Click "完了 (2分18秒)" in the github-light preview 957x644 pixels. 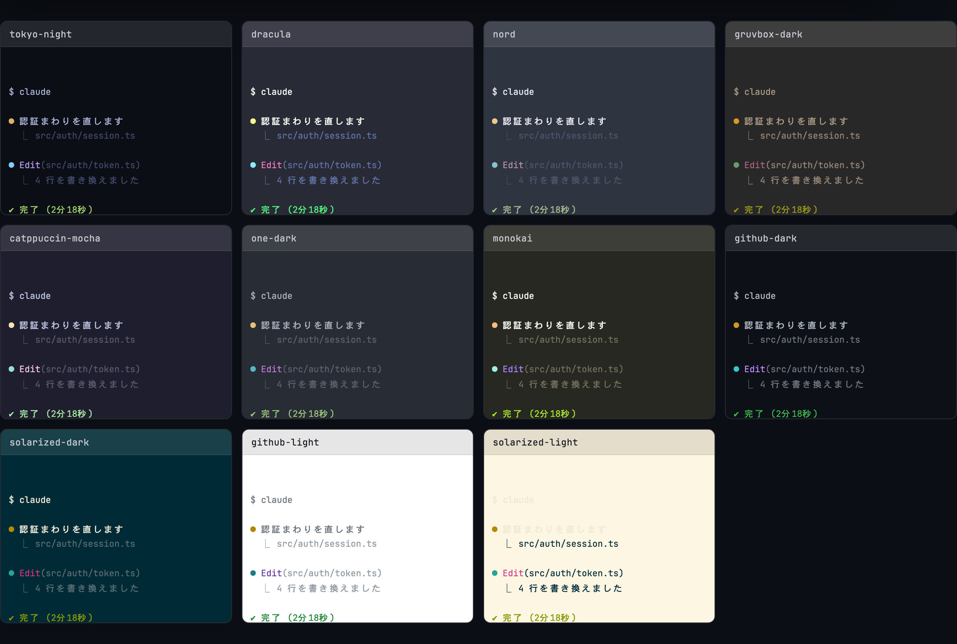click(298, 618)
